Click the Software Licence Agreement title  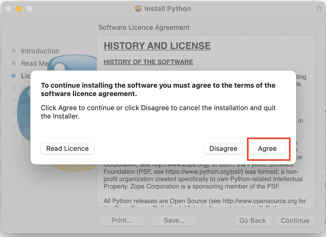[144, 27]
